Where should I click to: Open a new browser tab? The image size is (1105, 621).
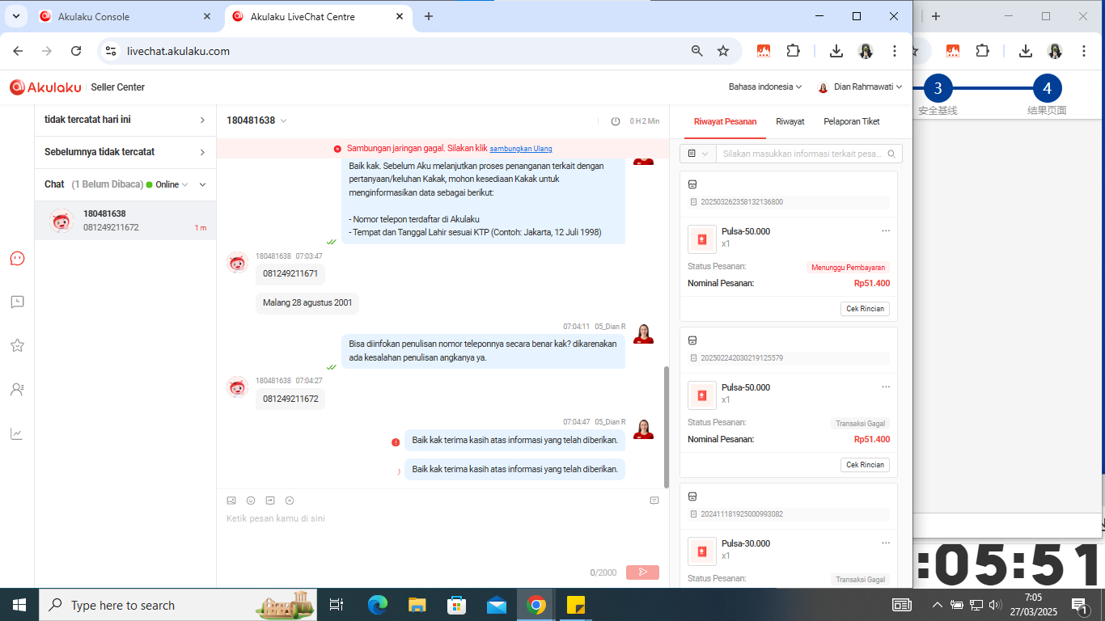point(429,16)
